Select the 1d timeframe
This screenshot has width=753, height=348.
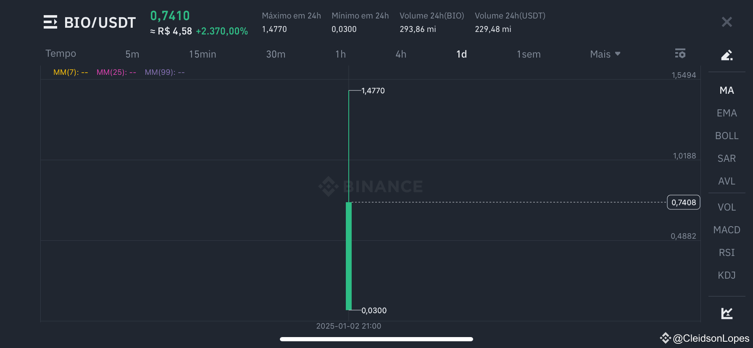click(461, 54)
